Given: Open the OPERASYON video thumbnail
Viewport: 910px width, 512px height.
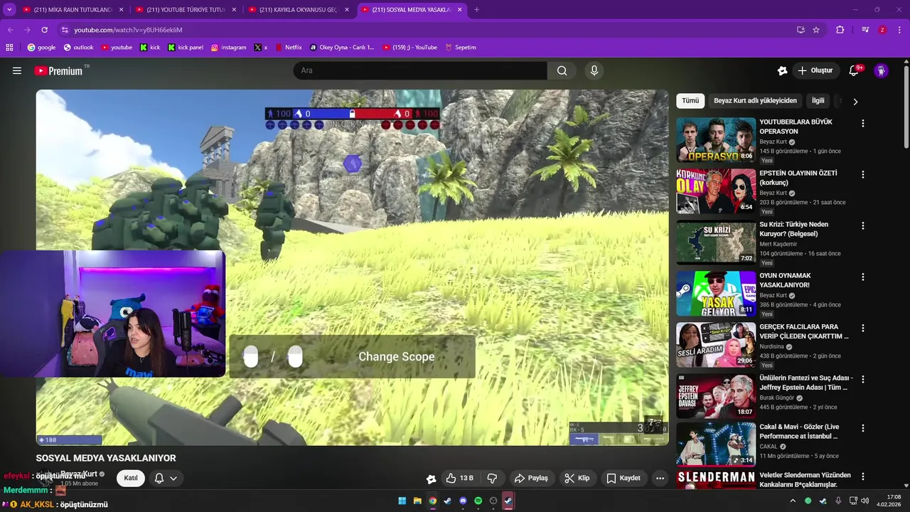Looking at the screenshot, I should (716, 140).
